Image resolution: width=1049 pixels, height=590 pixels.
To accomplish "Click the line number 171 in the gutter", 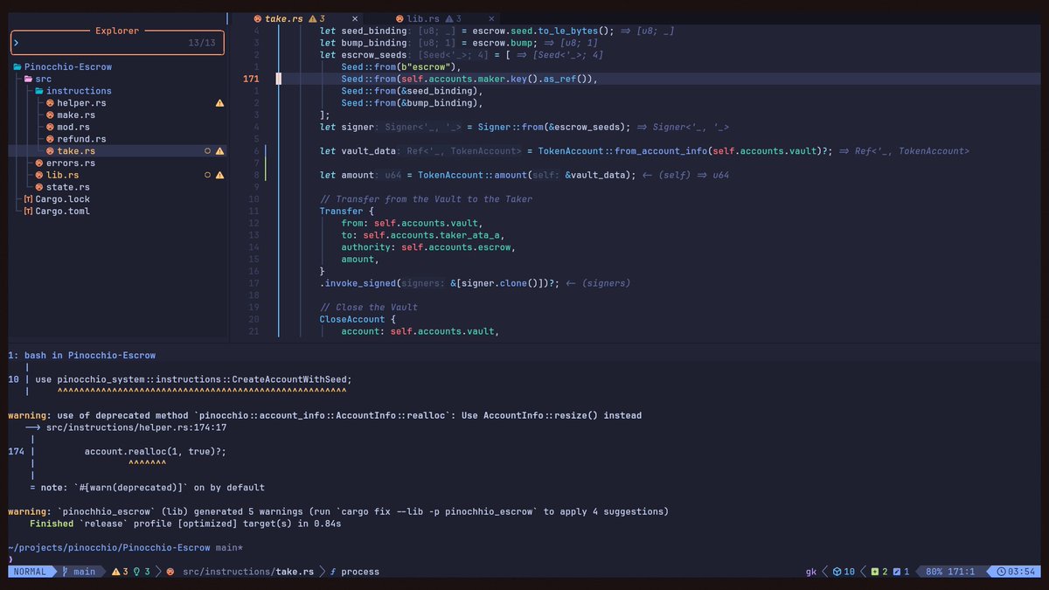I will click(x=251, y=79).
